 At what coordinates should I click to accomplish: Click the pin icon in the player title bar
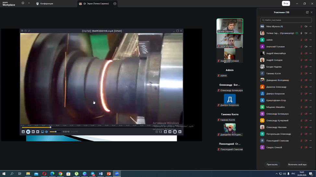point(29,31)
